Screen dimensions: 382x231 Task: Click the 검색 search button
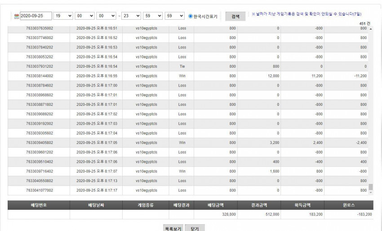tap(235, 16)
